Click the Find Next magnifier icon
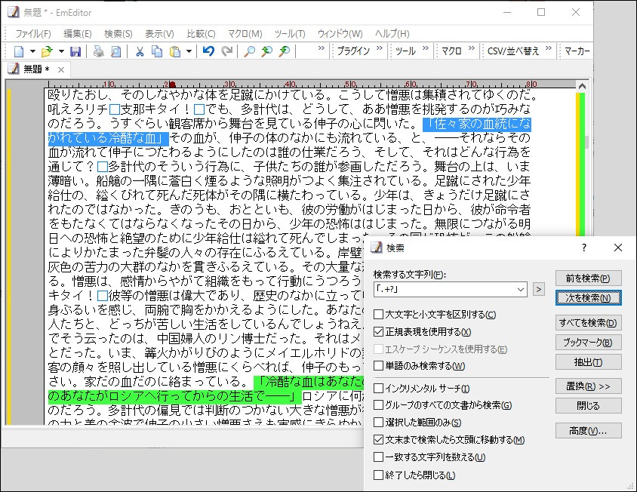 [x=285, y=51]
